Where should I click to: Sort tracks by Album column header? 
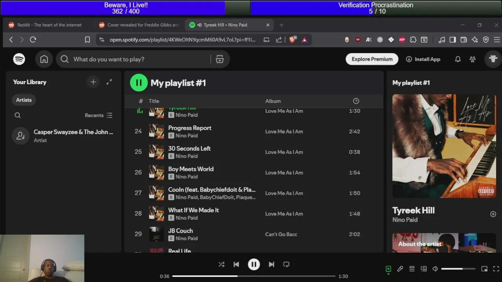point(273,101)
